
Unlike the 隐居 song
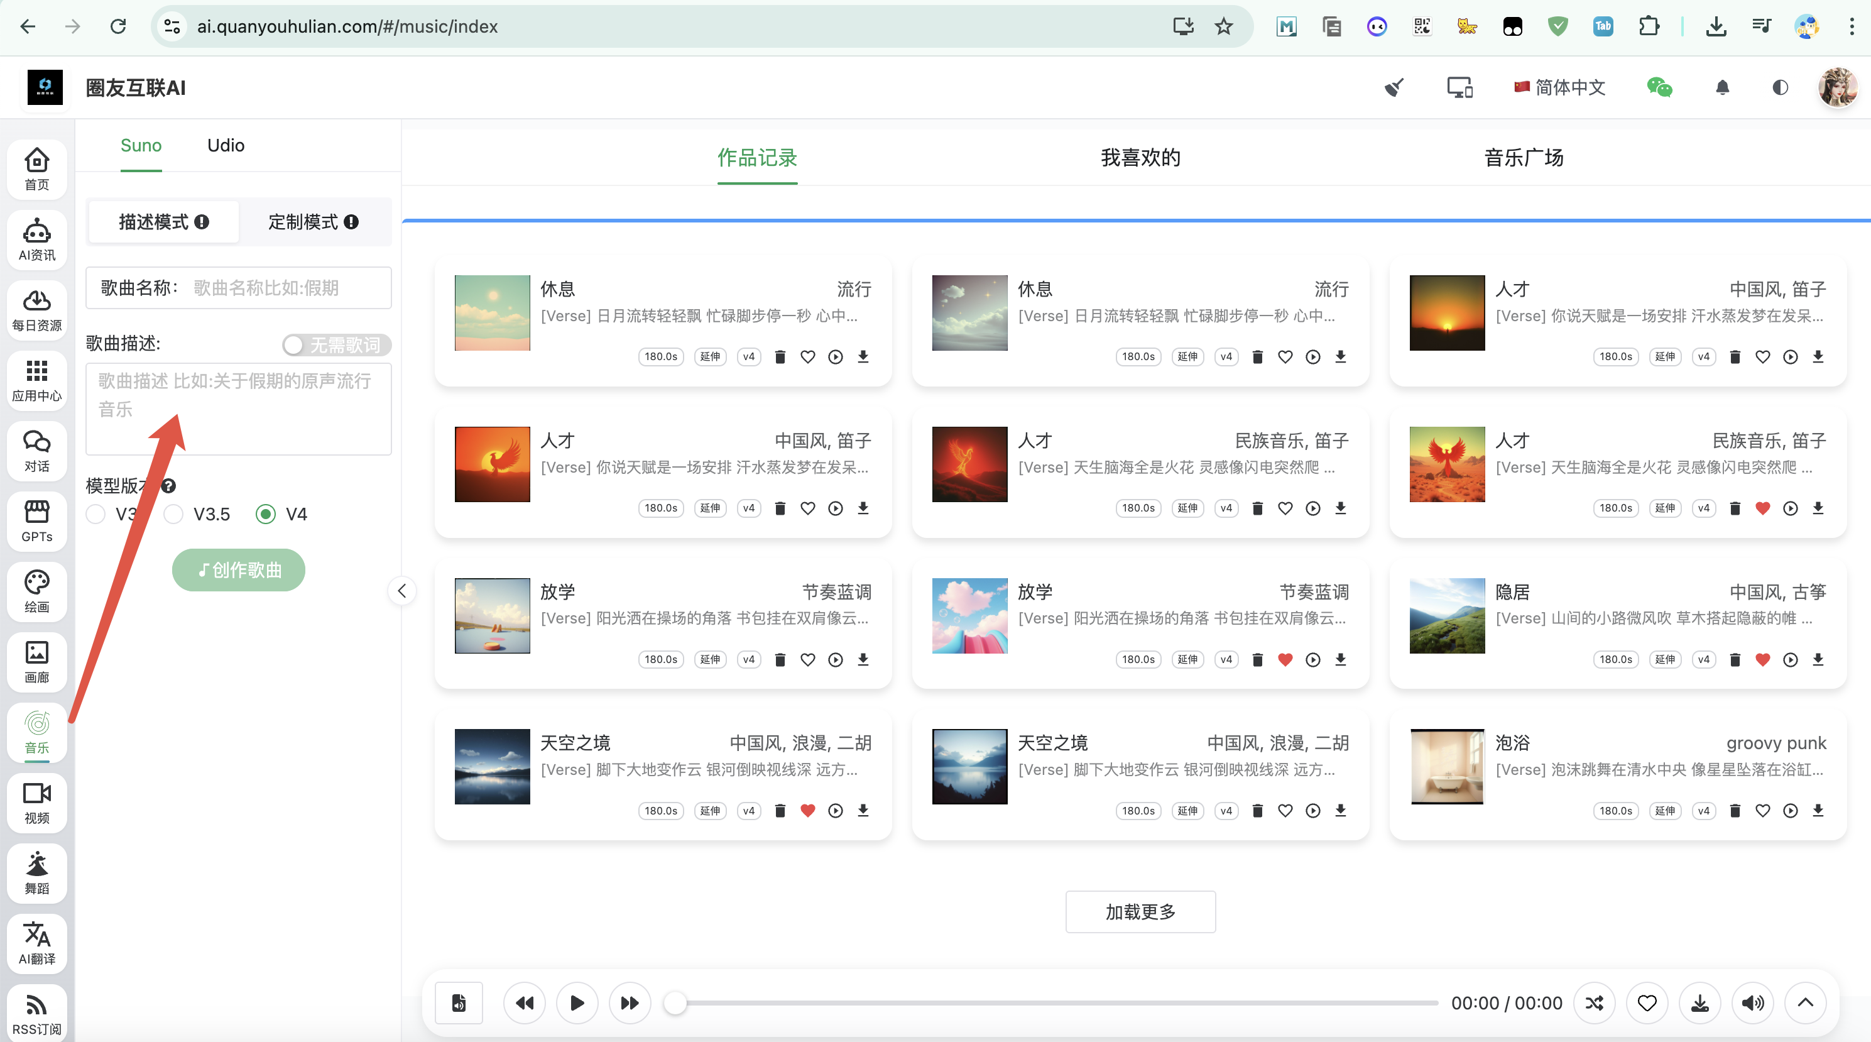pyautogui.click(x=1763, y=660)
